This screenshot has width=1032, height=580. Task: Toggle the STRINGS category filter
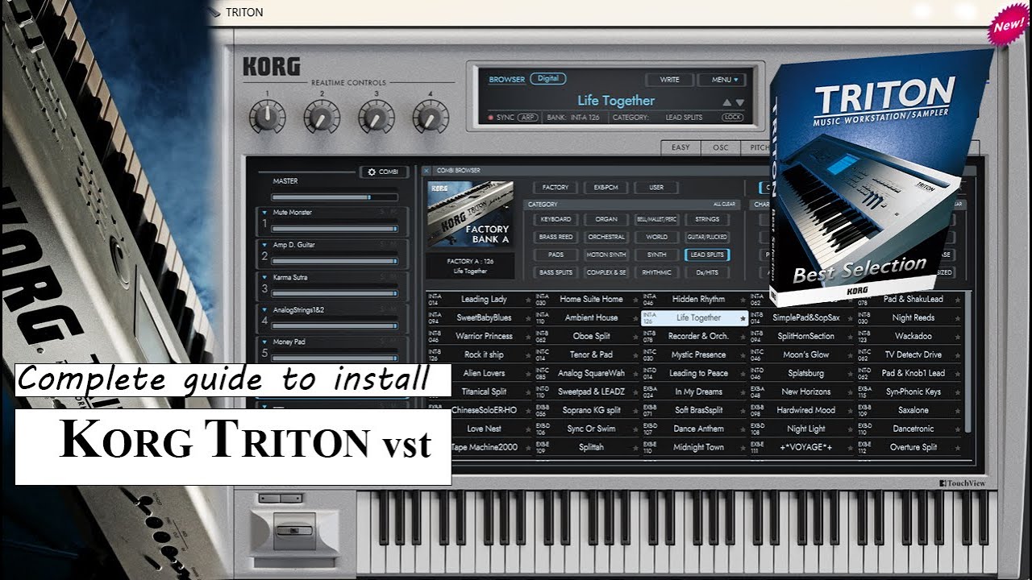pos(707,219)
